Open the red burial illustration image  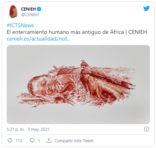pos(78,84)
